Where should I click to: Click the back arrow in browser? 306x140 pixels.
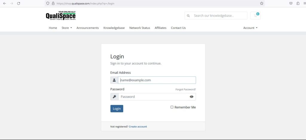[x=4, y=3]
